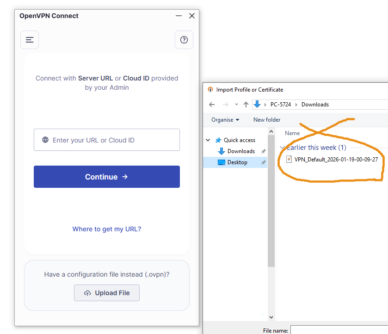Screen dimensions: 388x334
Task: Select Downloads in the Quick access sidebar
Action: point(241,151)
